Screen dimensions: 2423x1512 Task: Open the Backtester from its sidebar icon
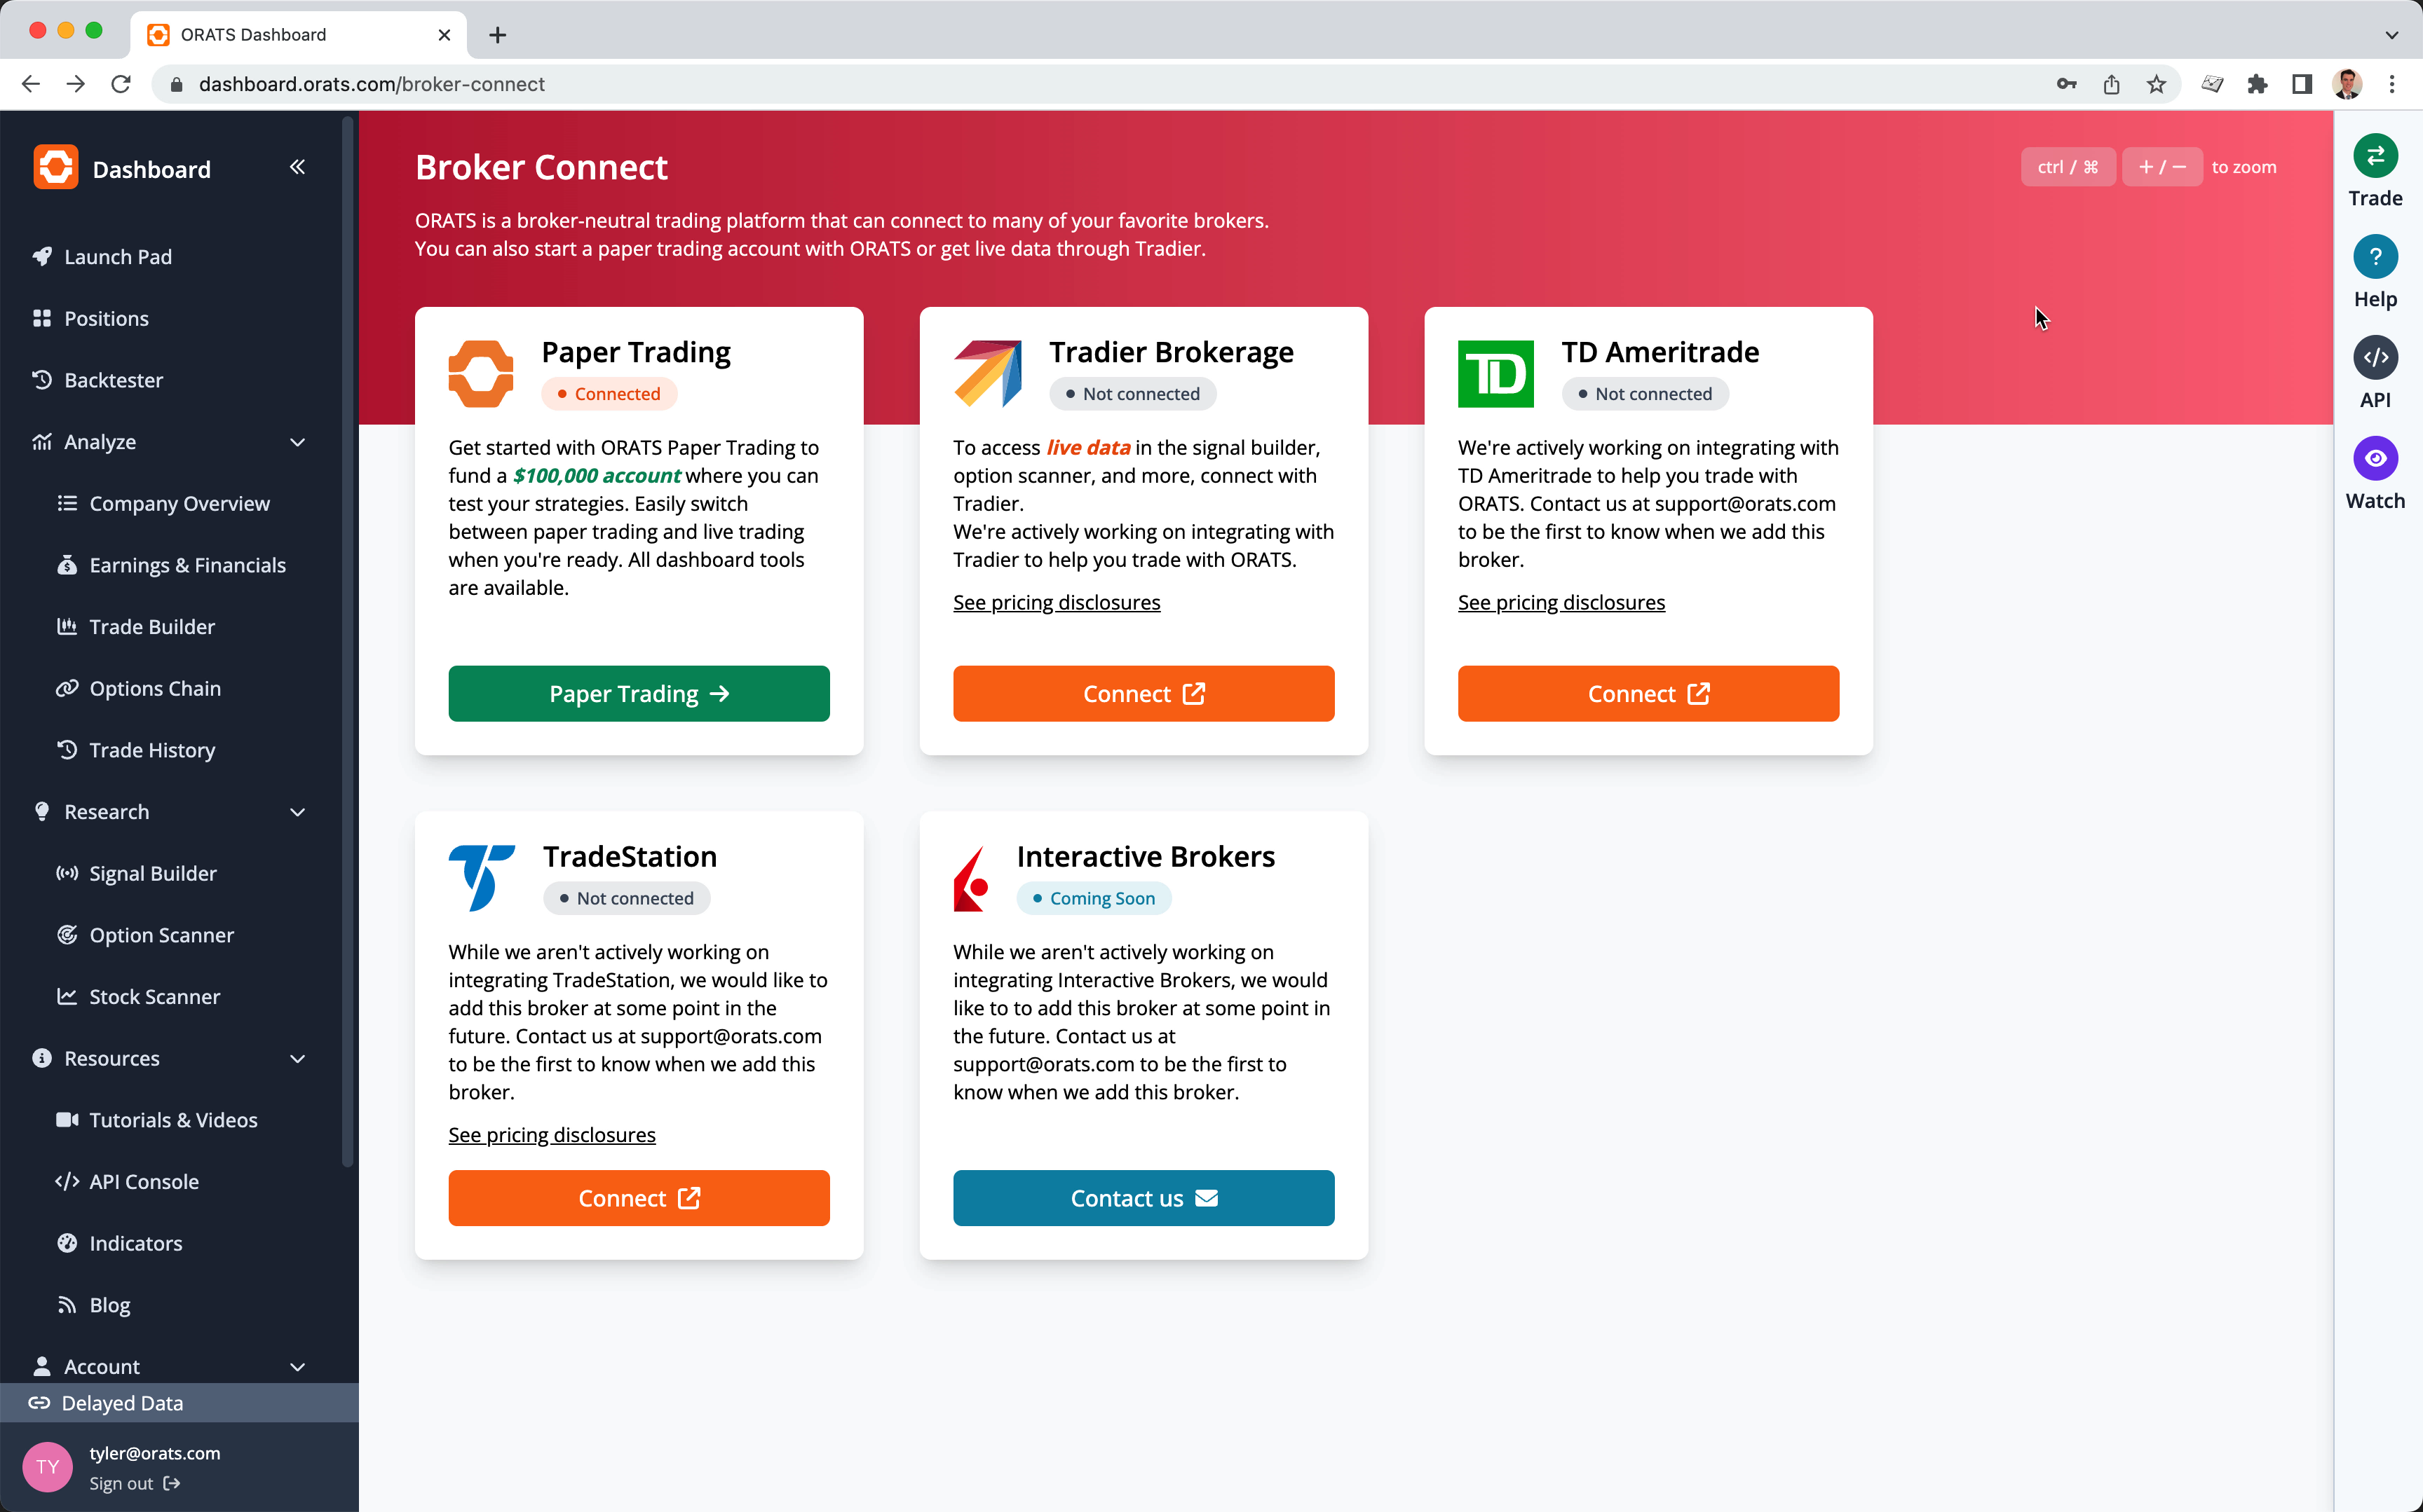tap(41, 380)
